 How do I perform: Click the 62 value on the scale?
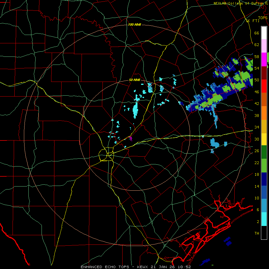click(x=257, y=45)
